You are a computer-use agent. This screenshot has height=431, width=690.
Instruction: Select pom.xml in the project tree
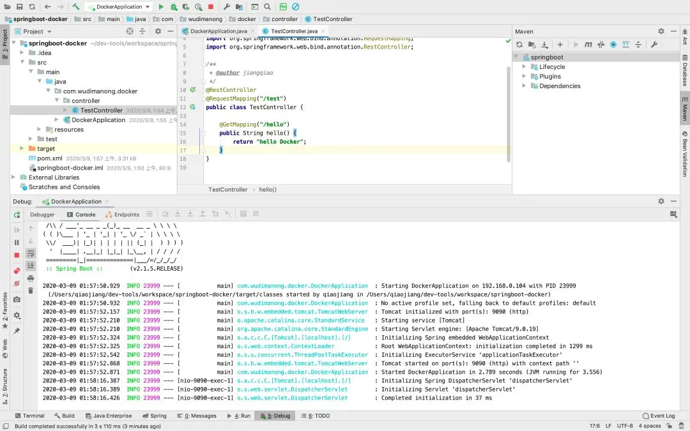point(49,158)
